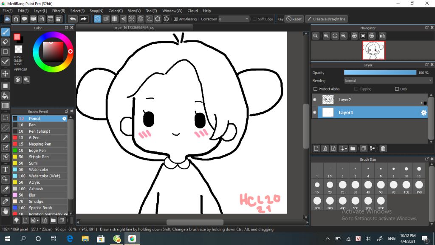This screenshot has width=435, height=245.
Task: Pick the Sparkle Brush
Action: pyautogui.click(x=40, y=208)
